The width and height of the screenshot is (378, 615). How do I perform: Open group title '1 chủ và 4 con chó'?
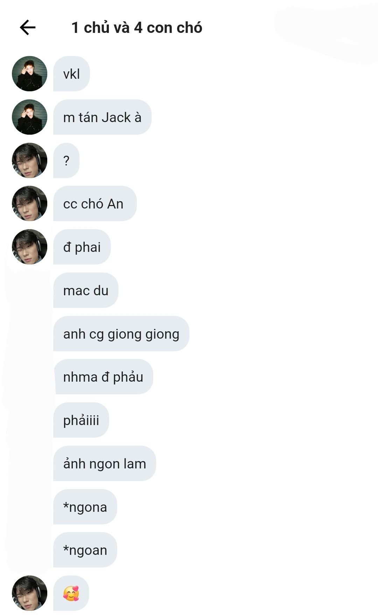tap(136, 28)
